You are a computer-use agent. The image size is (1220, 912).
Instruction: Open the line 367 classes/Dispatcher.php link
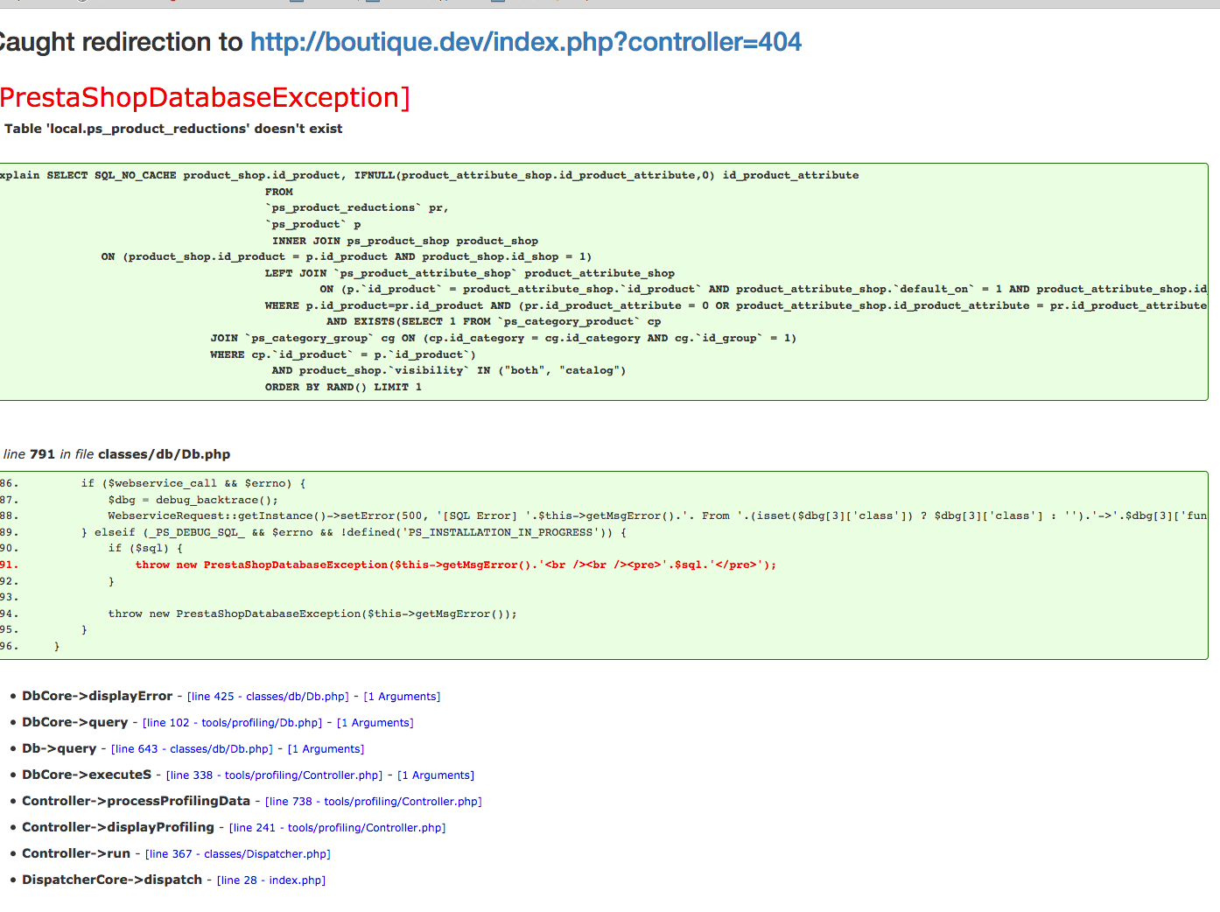238,854
